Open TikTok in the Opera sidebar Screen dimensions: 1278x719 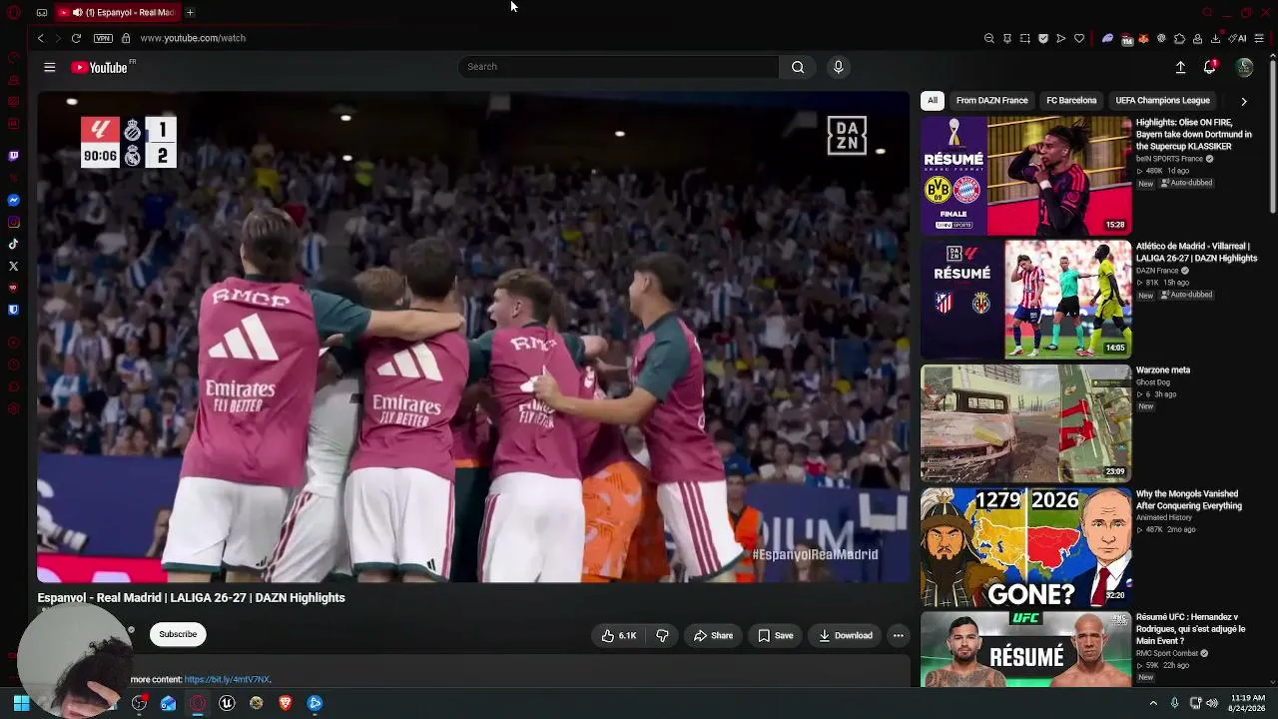coord(13,244)
